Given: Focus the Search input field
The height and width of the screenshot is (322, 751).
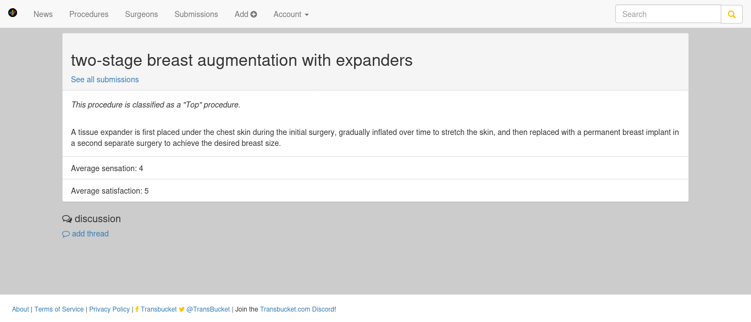Looking at the screenshot, I should click(668, 14).
